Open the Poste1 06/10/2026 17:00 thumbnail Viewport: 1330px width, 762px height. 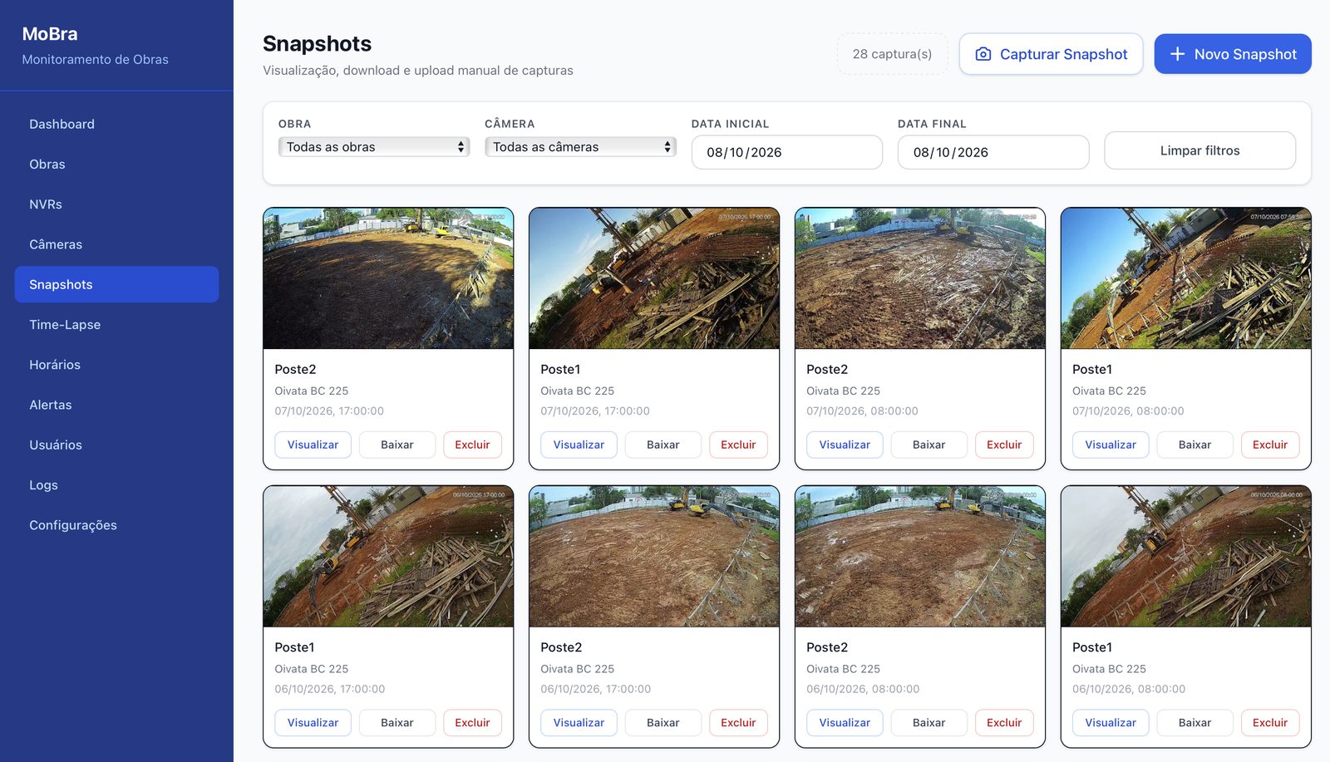388,557
